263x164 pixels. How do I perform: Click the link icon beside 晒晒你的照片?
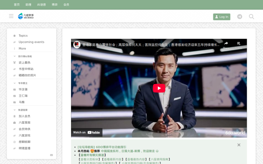14,76
